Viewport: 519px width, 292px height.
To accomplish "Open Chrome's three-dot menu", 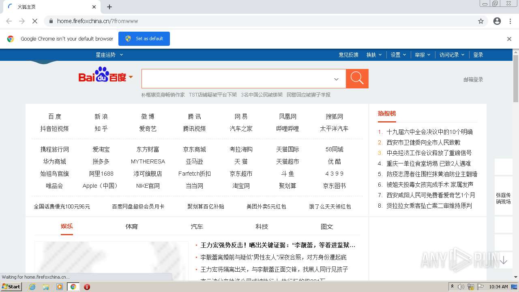I will click(510, 21).
